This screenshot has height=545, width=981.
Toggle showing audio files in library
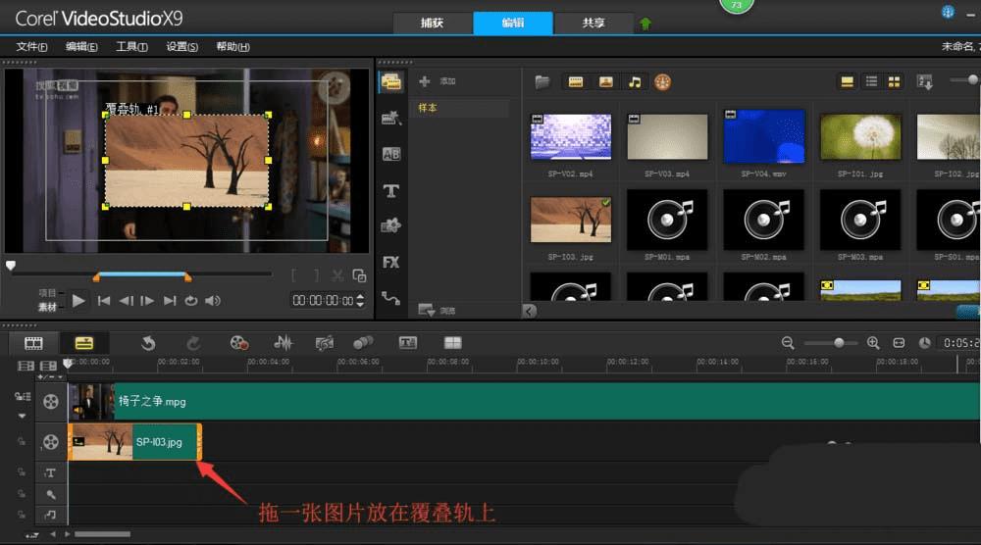point(635,82)
